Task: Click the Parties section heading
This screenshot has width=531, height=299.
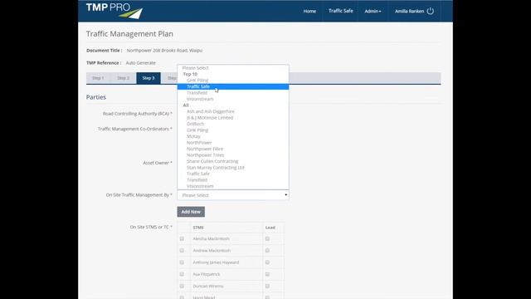Action: coord(96,97)
